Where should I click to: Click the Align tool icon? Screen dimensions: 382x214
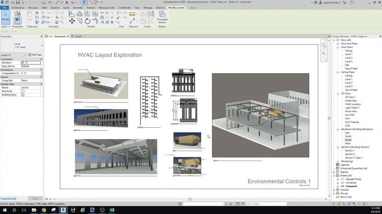pos(72,14)
